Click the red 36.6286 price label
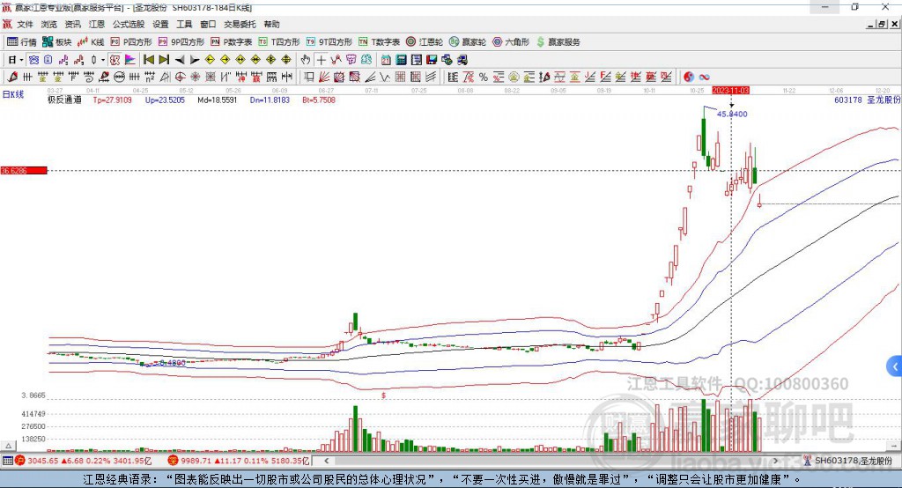902x488 pixels. 24,170
